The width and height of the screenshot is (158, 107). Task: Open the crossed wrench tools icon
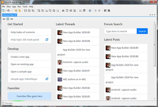pyautogui.click(x=90, y=11)
